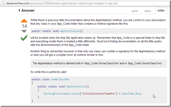
Task: Click the "1 Answer" heading
Action: [27, 11]
